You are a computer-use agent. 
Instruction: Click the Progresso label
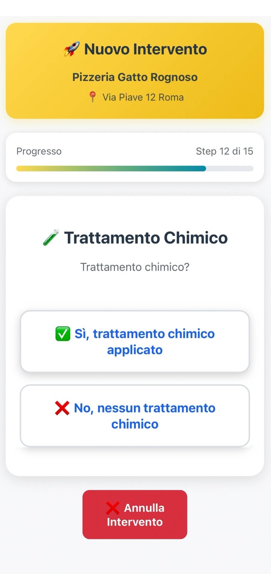point(39,151)
